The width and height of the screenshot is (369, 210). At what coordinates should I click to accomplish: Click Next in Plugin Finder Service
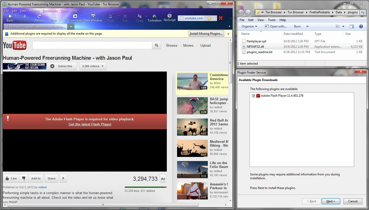pos(331,201)
